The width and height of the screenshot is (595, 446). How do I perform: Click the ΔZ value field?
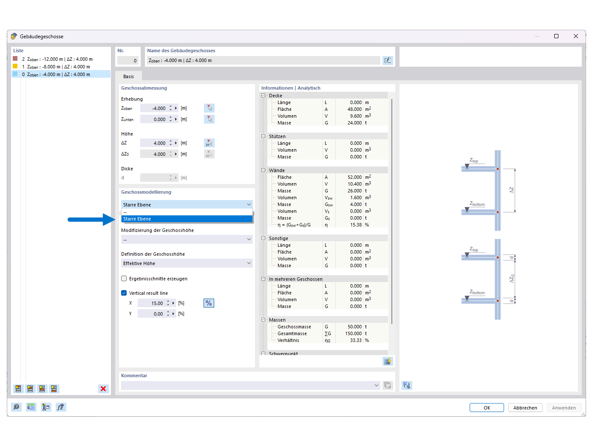[154, 143]
